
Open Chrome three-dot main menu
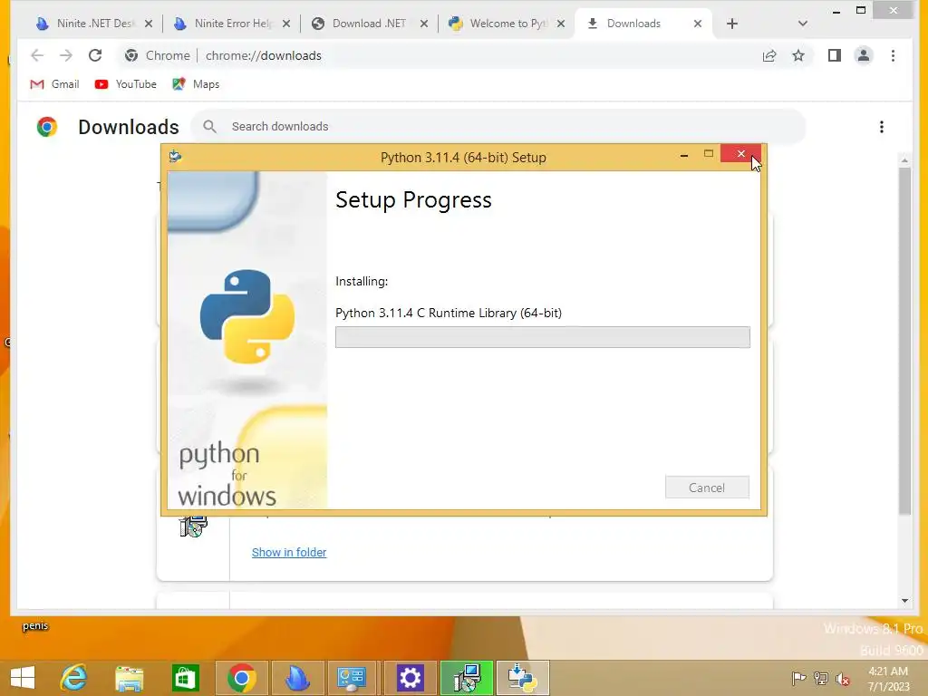893,55
